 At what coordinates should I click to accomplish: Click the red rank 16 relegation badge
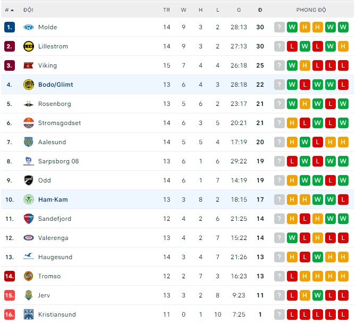pos(9,314)
